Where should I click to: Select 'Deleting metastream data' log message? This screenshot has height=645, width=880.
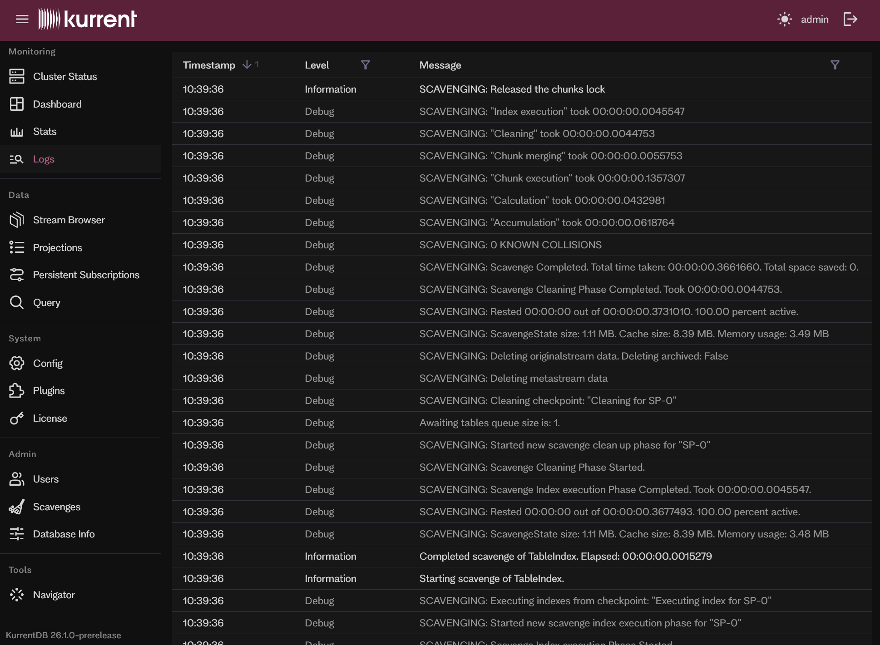(x=513, y=378)
